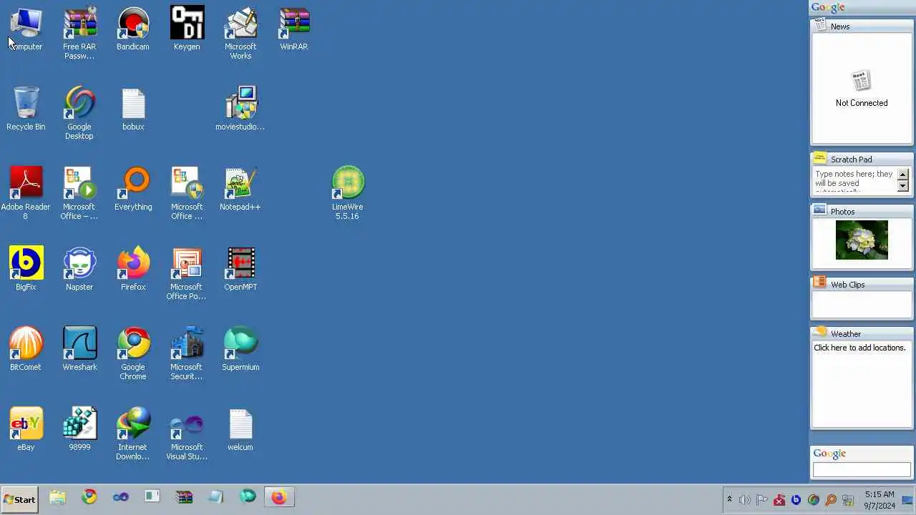
Task: Open the BigFix tray icon
Action: click(796, 500)
